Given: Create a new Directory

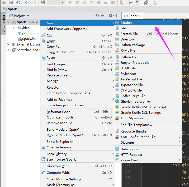Looking at the screenshot, I should [x=148, y=39].
